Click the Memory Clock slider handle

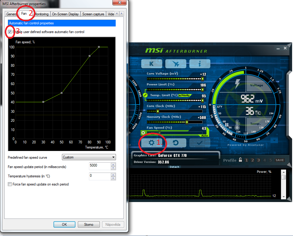click(x=187, y=122)
